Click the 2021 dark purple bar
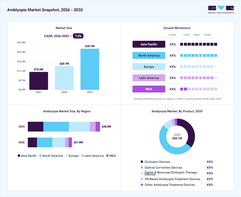 tap(38, 81)
